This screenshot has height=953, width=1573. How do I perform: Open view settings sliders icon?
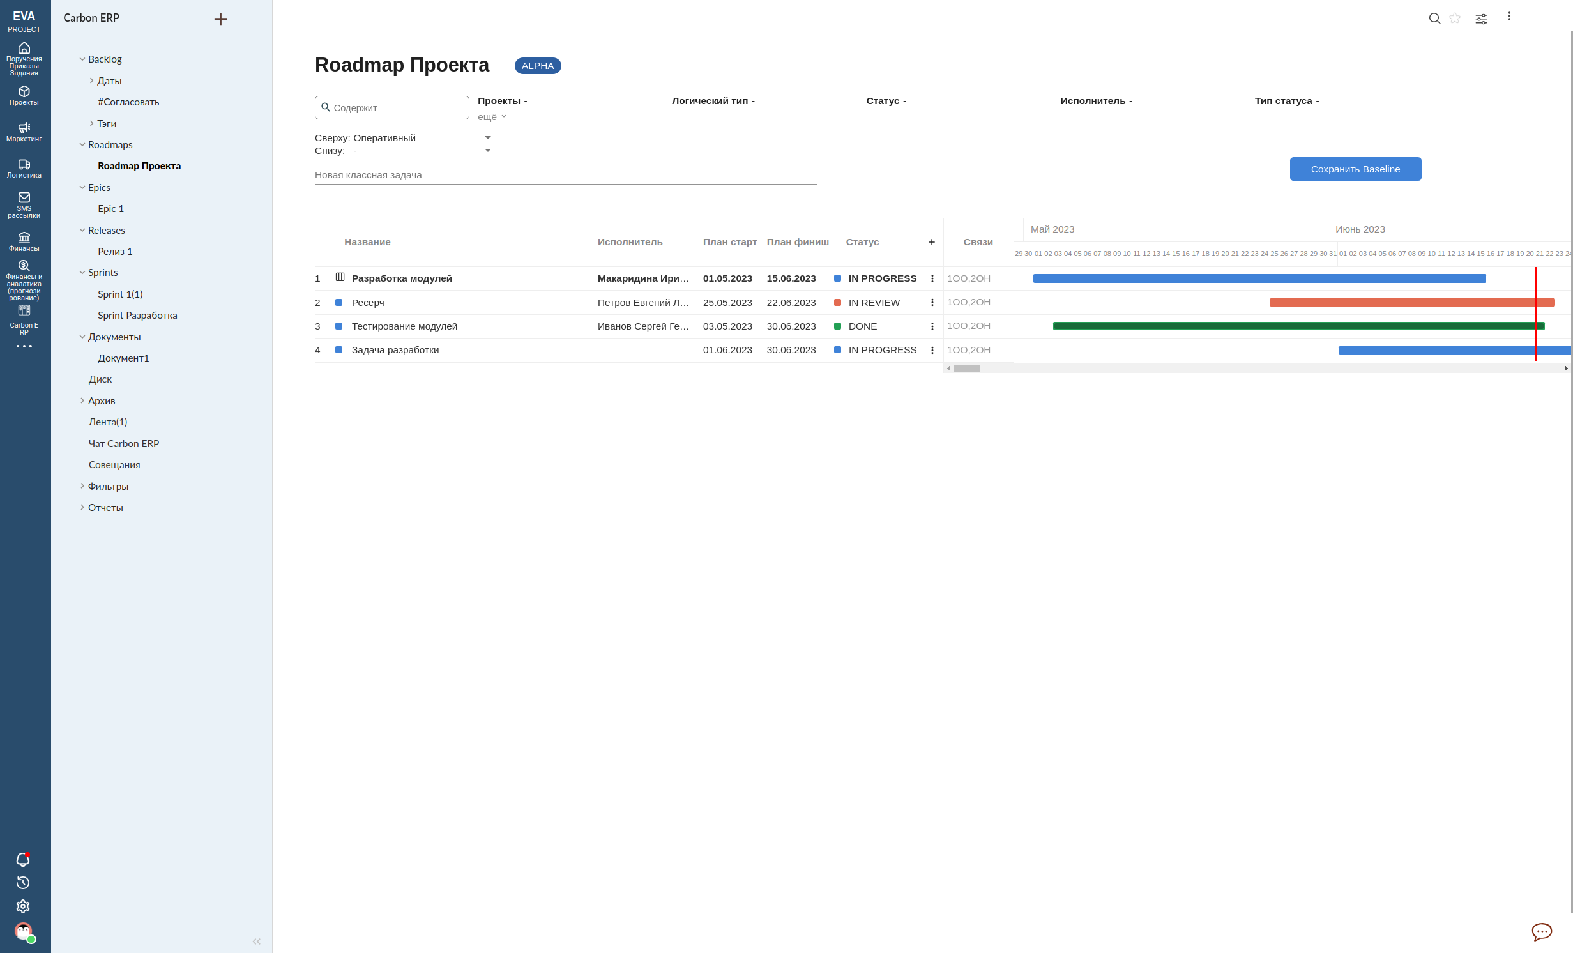(x=1481, y=19)
